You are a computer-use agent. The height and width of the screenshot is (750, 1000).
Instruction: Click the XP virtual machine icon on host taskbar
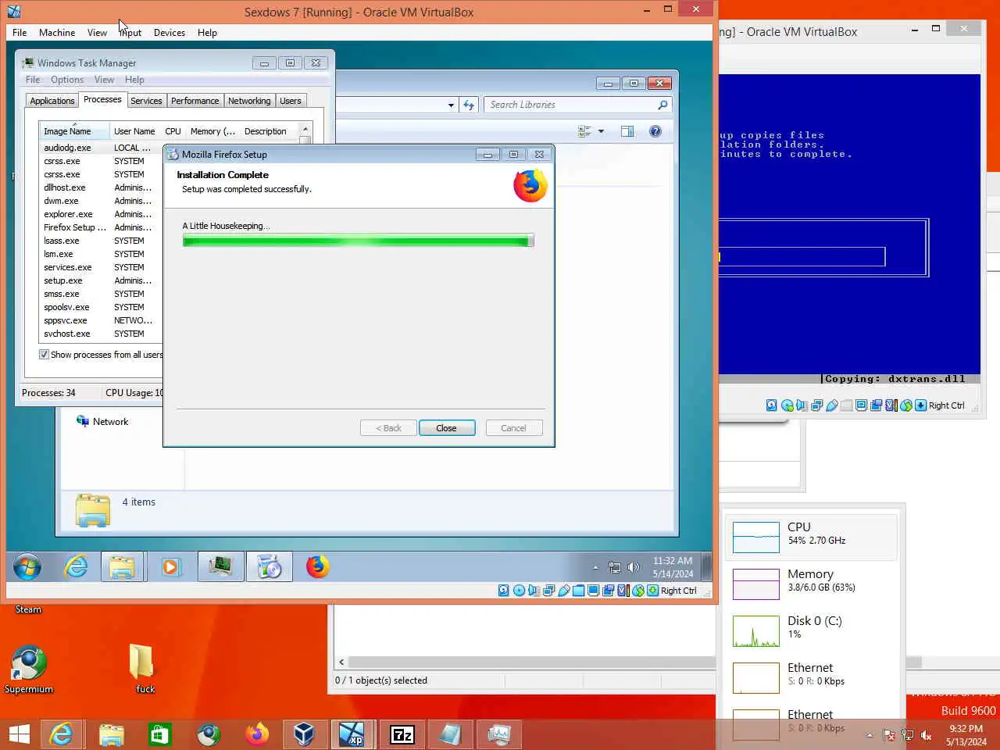click(352, 734)
